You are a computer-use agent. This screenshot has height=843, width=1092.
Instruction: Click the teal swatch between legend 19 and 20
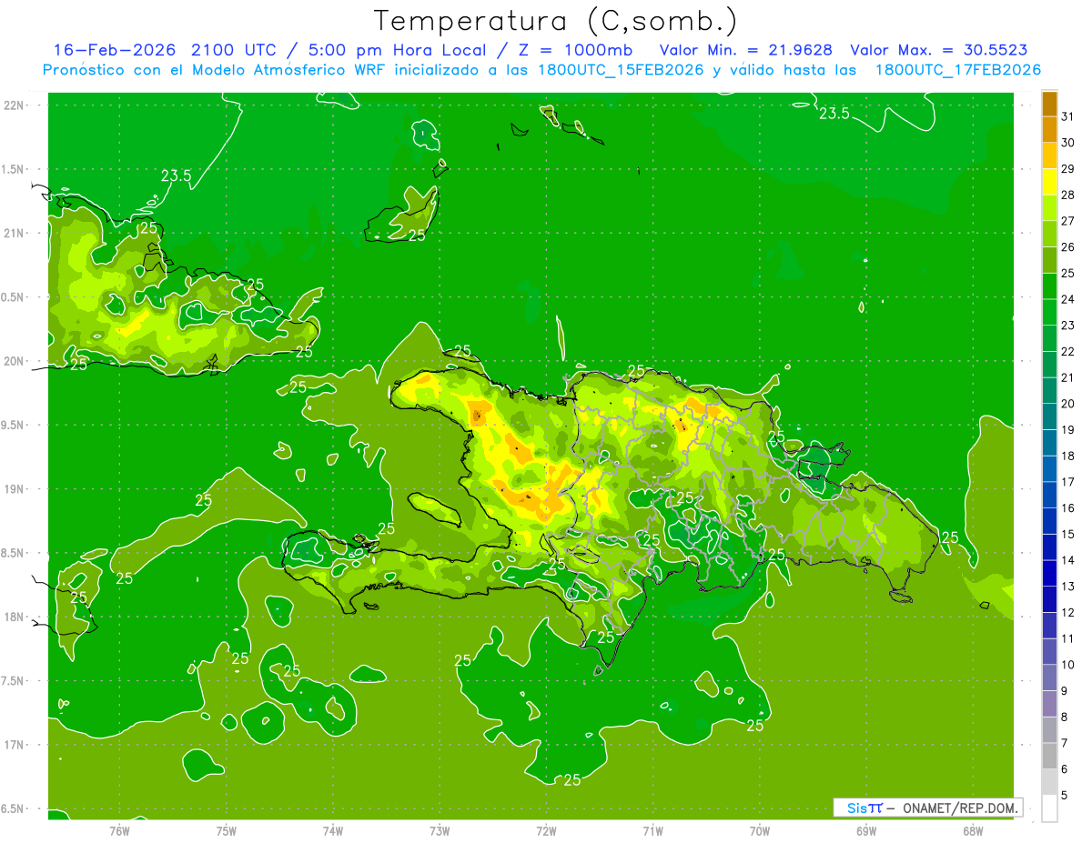[x=1049, y=416]
